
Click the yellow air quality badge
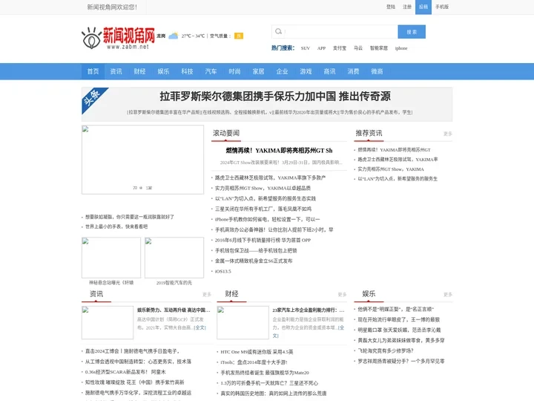[239, 36]
